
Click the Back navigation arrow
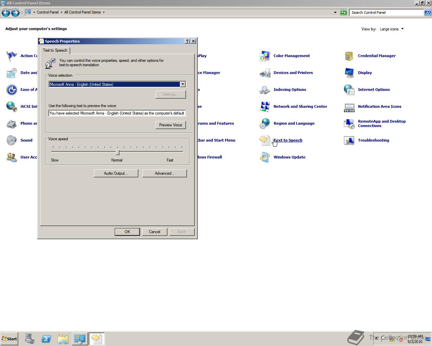coord(6,13)
